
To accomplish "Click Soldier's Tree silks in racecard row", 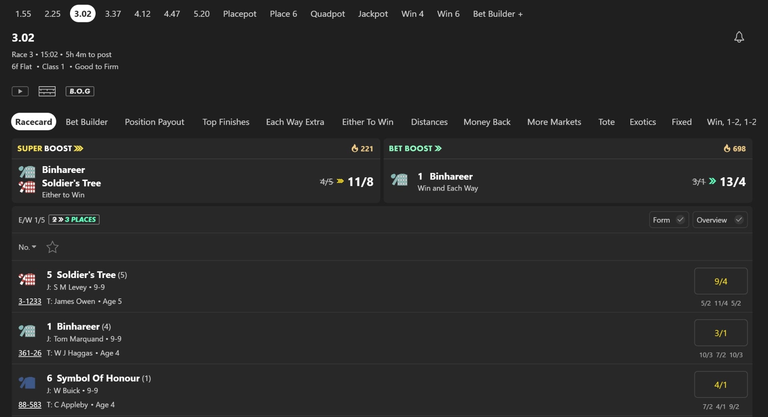I will [x=27, y=279].
